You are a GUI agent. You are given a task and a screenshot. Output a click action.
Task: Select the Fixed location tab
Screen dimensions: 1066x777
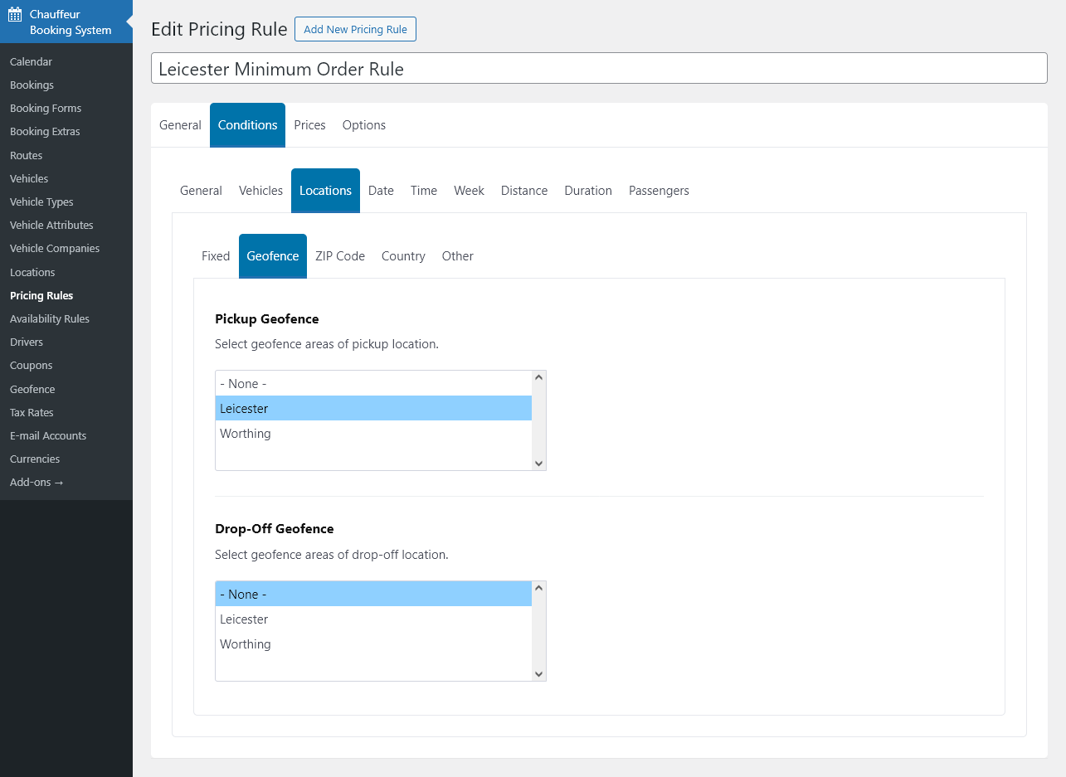(216, 256)
